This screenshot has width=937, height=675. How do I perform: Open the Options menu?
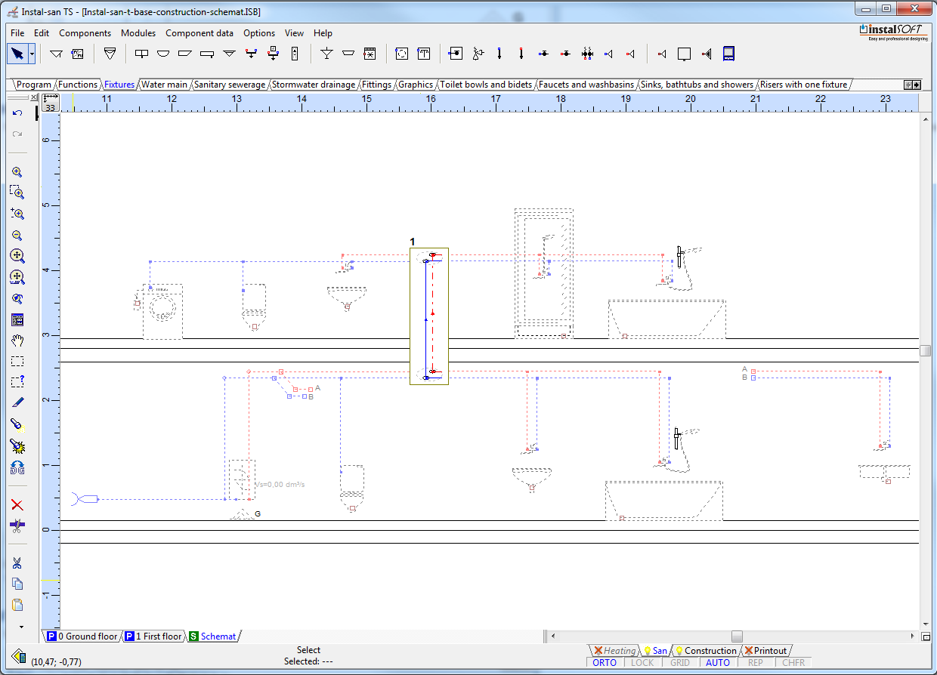tap(259, 33)
